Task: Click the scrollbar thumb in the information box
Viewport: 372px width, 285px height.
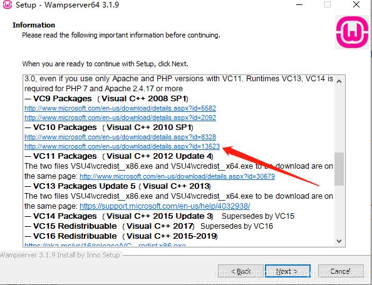Action: tap(339, 169)
